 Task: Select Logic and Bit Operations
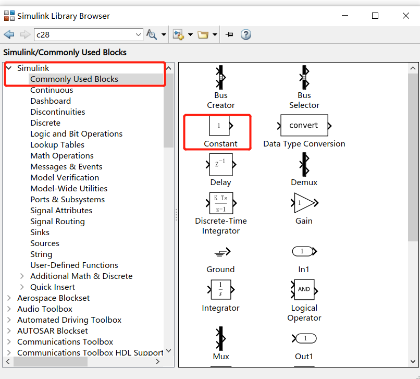[76, 134]
